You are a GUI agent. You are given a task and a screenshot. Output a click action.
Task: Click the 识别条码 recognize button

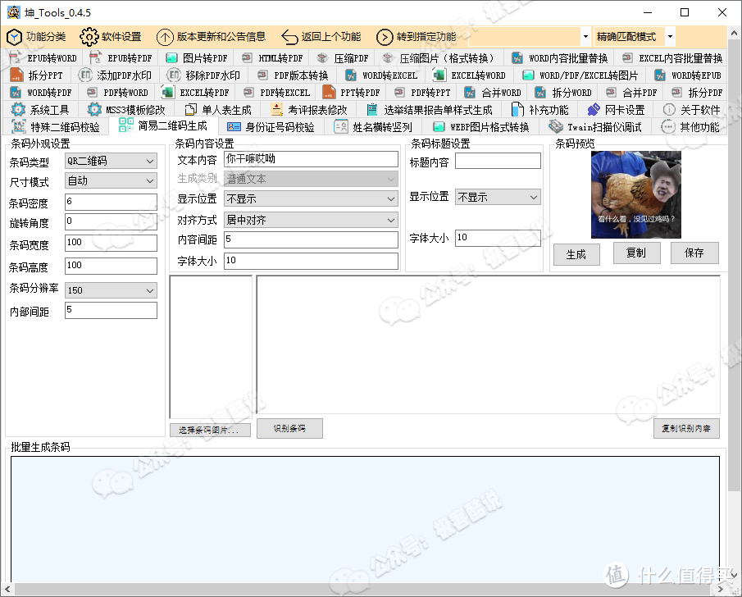pyautogui.click(x=289, y=428)
